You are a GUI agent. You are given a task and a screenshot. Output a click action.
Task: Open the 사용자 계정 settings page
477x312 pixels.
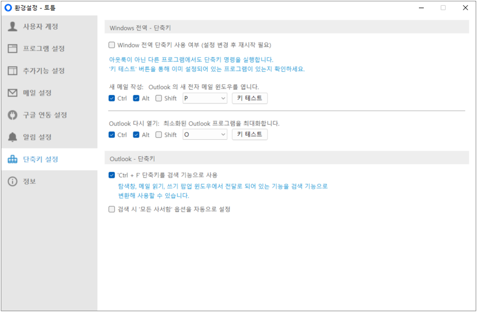pos(49,27)
